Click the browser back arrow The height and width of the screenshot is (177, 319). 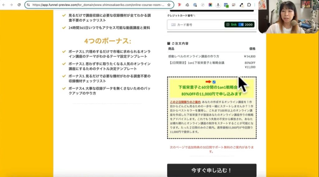(x=4, y=5)
